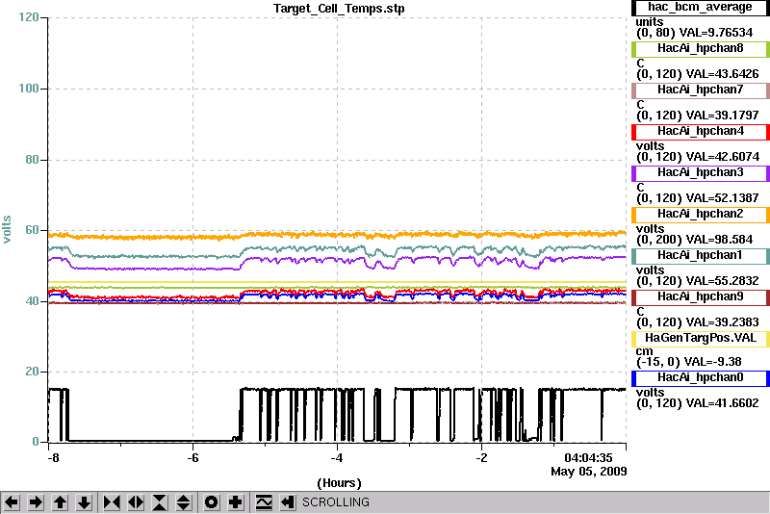Click the Target_Cell_Temps.stp plot title
Screen dimensions: 770x514
pyautogui.click(x=339, y=9)
